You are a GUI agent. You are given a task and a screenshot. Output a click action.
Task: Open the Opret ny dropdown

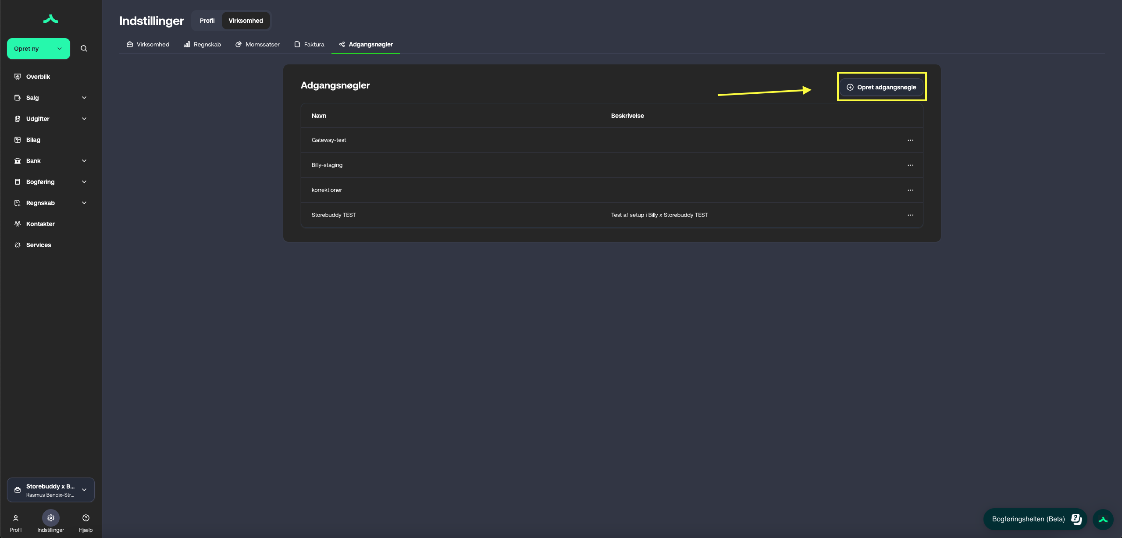(x=39, y=49)
